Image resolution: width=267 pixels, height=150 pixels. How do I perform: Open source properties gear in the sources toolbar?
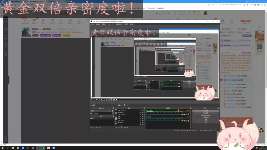coord(122,127)
